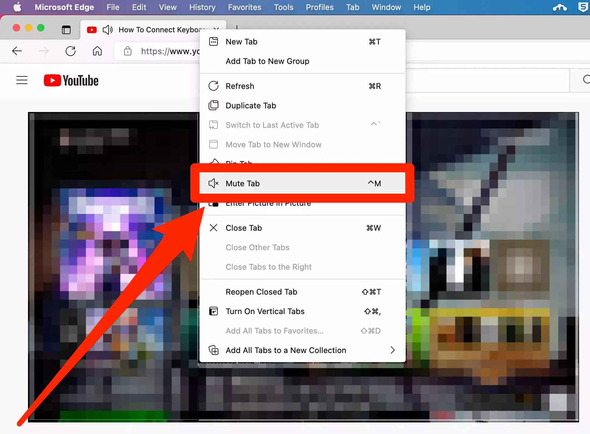Viewport: 590px width, 434px height.
Task: Click the cloud status icon in menu bar
Action: click(560, 7)
